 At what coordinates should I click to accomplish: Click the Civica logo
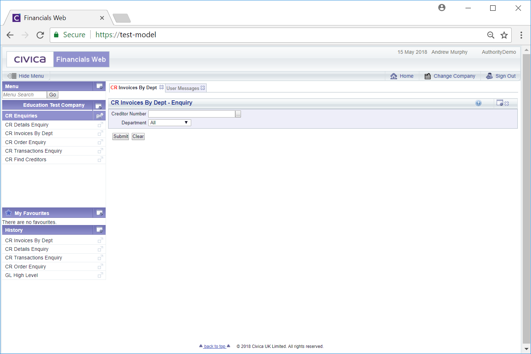tap(30, 59)
